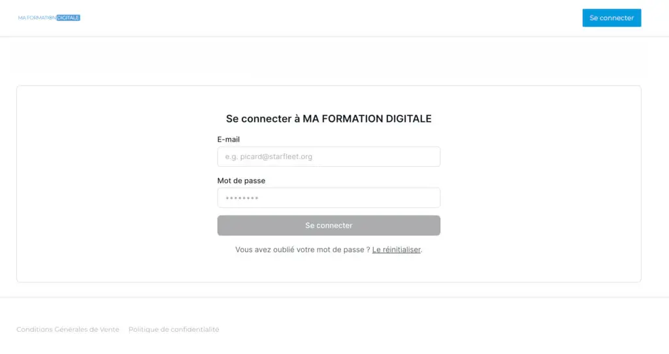Screen dimensions: 669x354
Task: Open Politique de confidentialité footer link
Action: pyautogui.click(x=174, y=330)
